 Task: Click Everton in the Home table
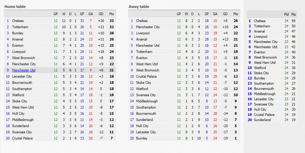pos(18,46)
